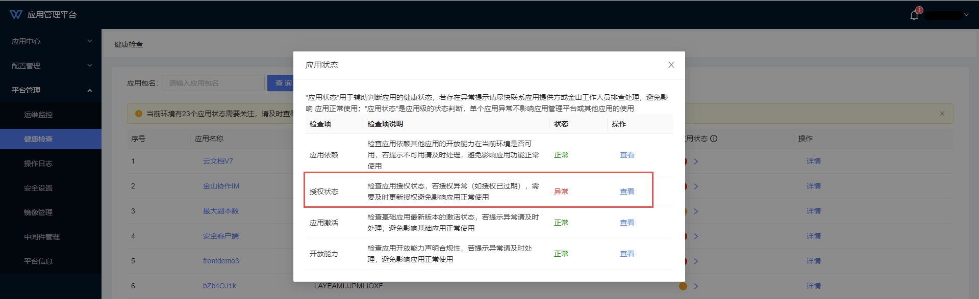Expand the 应用中心 sidebar menu
Screen dimensions: 979x299
click(51, 41)
